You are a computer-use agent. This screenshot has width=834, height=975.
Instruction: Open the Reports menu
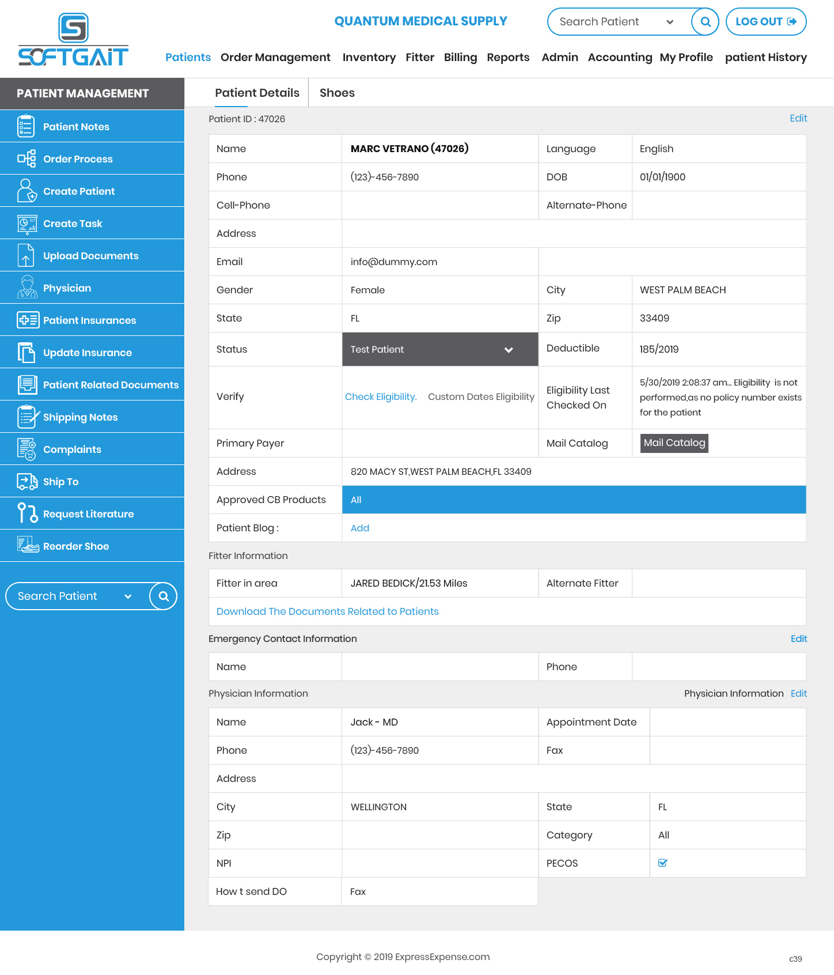508,57
